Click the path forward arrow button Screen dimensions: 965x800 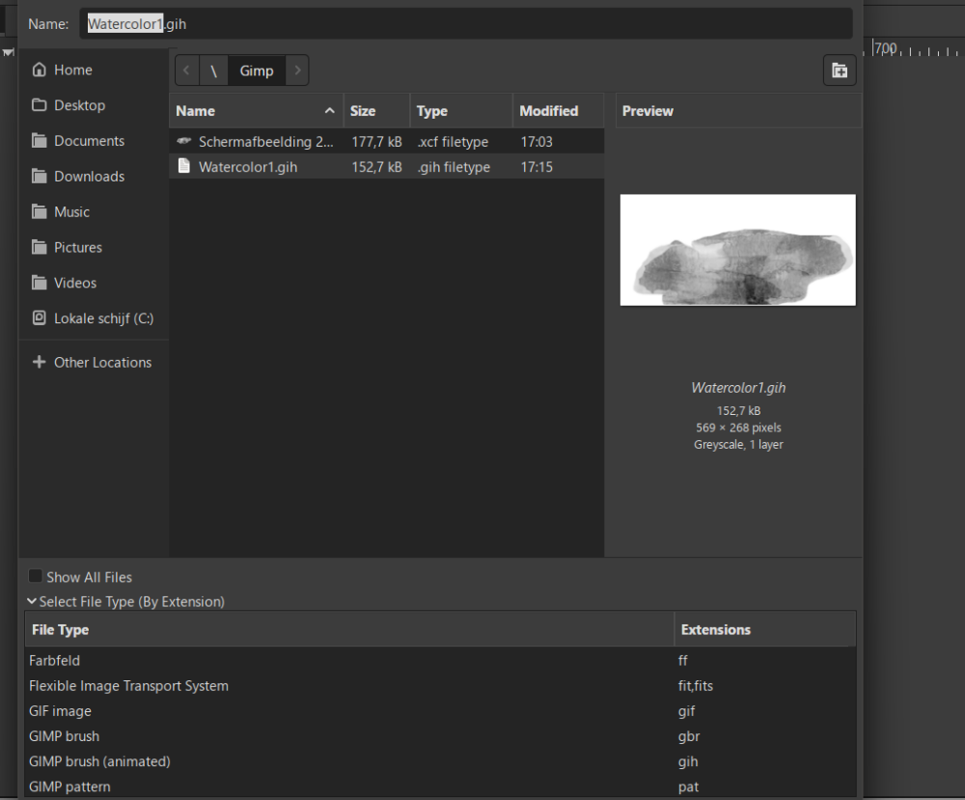[297, 70]
